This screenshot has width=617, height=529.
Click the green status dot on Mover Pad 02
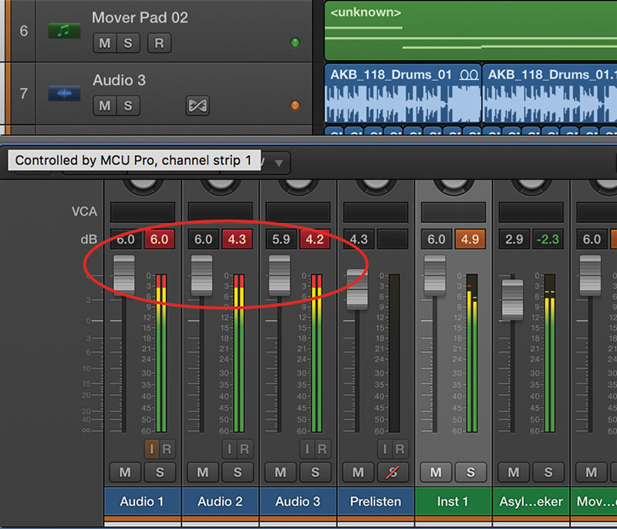(295, 42)
